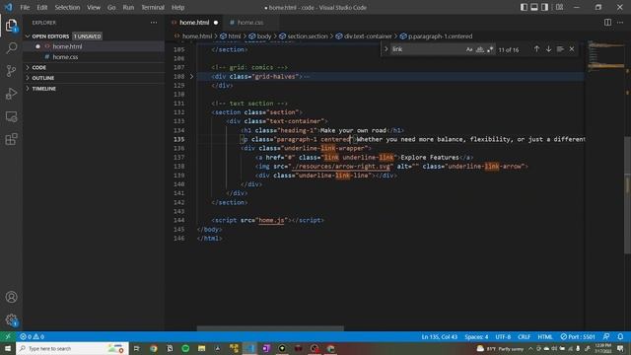This screenshot has width=631, height=355.
Task: Expand the Replace row in find widget
Action: (386, 49)
